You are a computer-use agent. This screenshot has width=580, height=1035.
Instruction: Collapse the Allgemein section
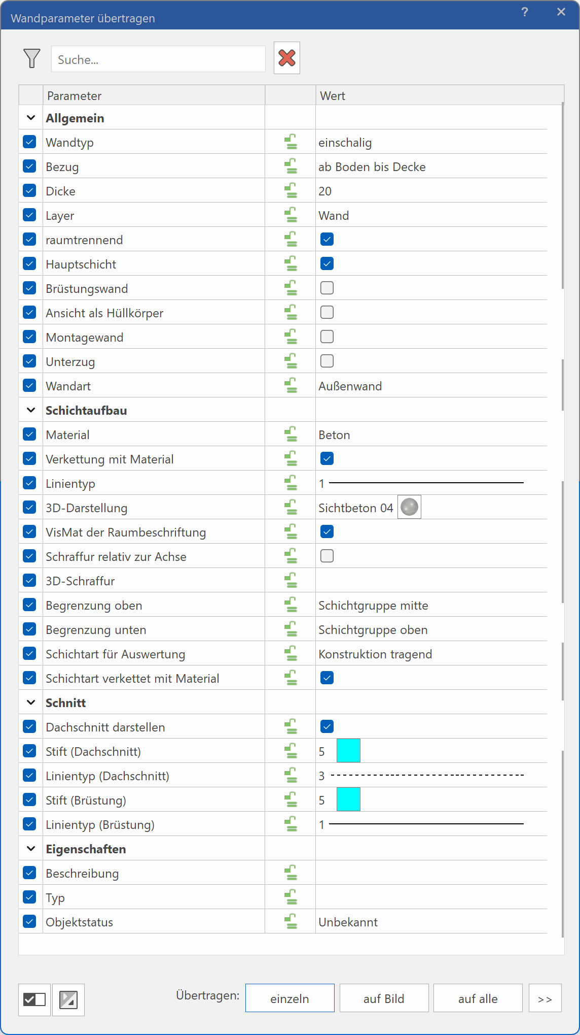click(30, 117)
